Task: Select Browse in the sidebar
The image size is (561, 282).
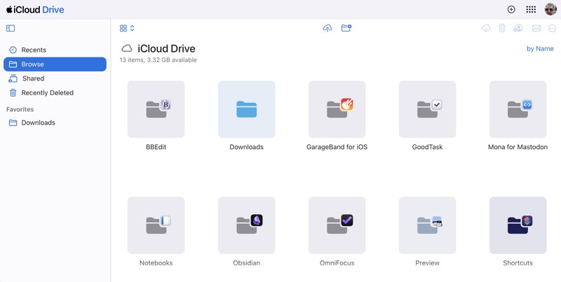Action: (55, 64)
